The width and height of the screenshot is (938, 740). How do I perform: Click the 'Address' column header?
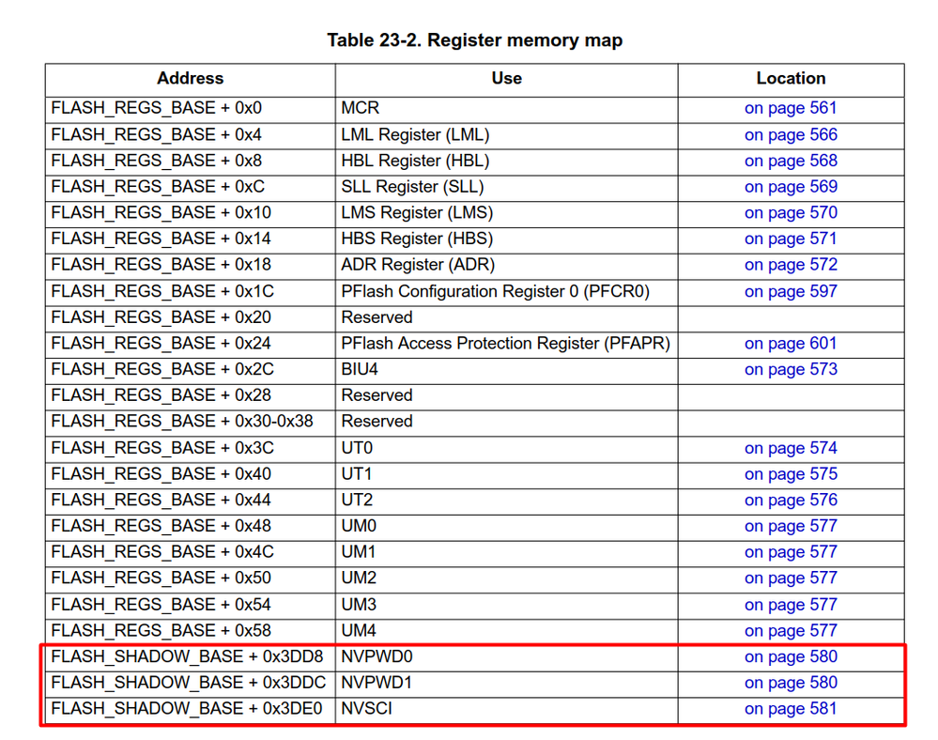click(191, 78)
